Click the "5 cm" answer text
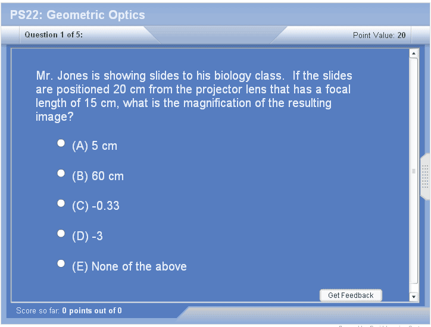Screen dimensions: 431x327 (x=104, y=146)
